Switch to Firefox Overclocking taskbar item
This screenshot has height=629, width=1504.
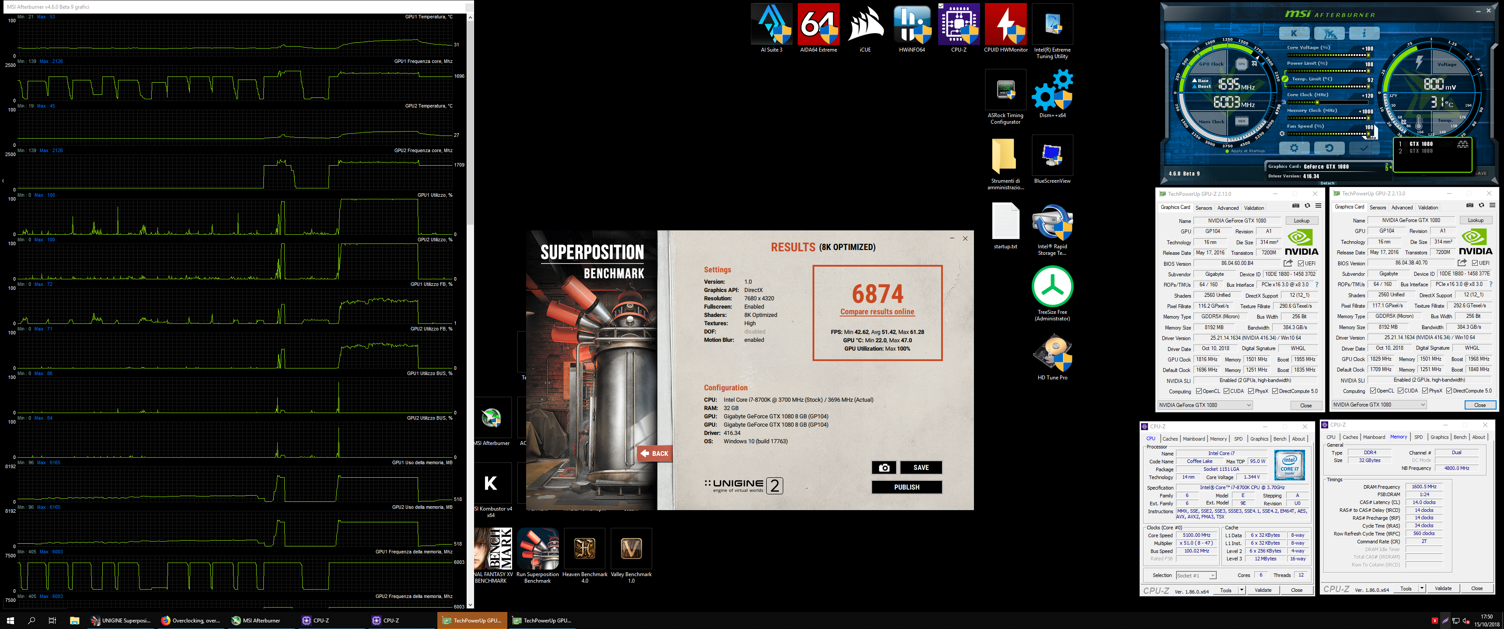191,620
